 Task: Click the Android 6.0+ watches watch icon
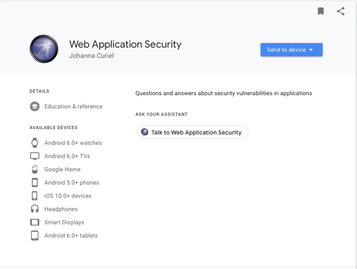point(35,143)
